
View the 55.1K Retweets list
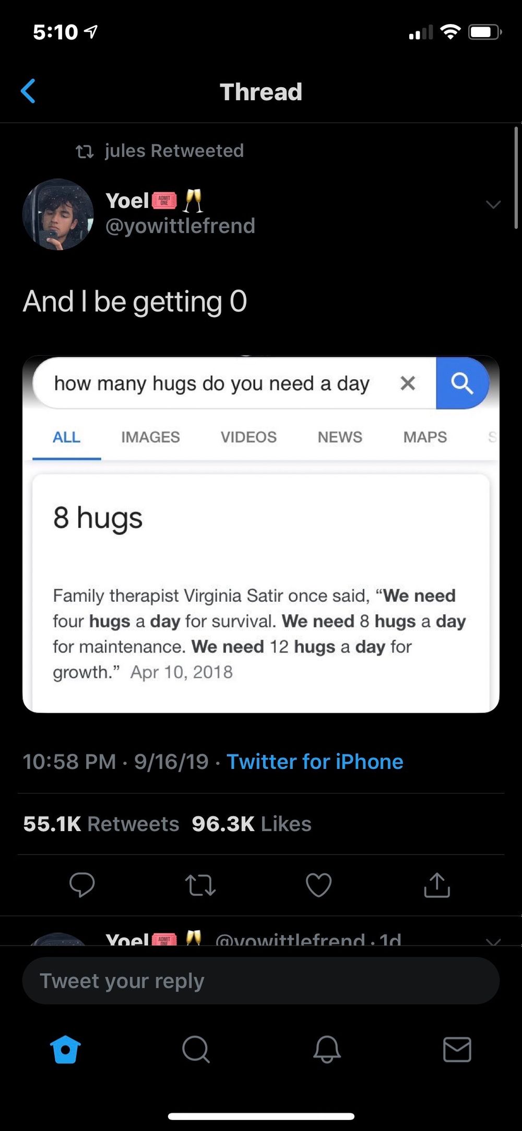click(x=101, y=824)
